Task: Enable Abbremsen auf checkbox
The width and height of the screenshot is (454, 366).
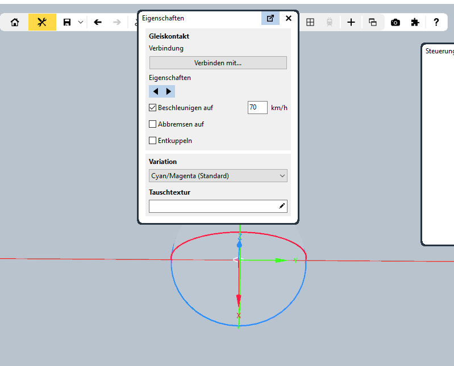Action: [153, 124]
